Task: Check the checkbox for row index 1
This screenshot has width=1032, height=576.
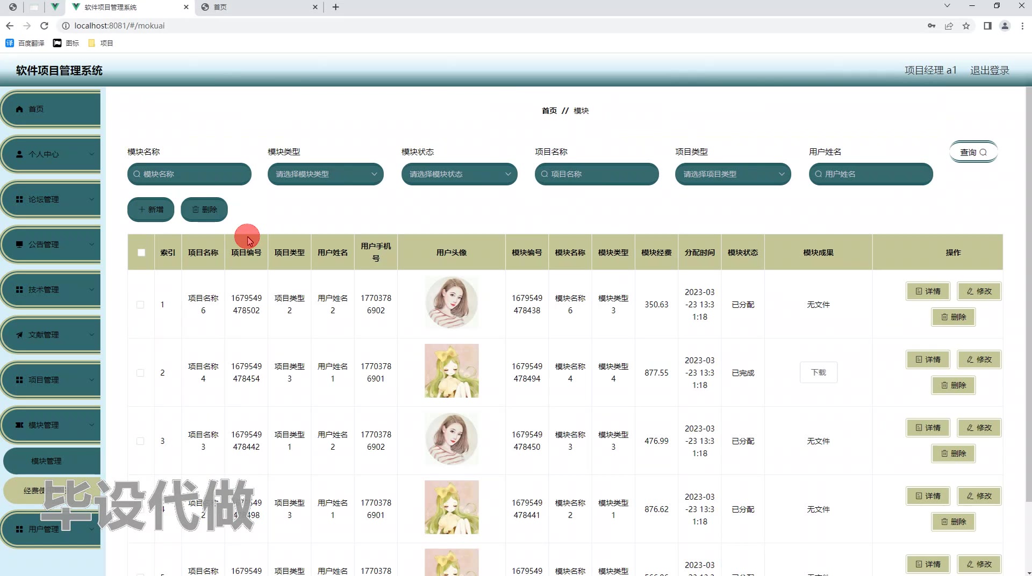Action: click(x=140, y=305)
